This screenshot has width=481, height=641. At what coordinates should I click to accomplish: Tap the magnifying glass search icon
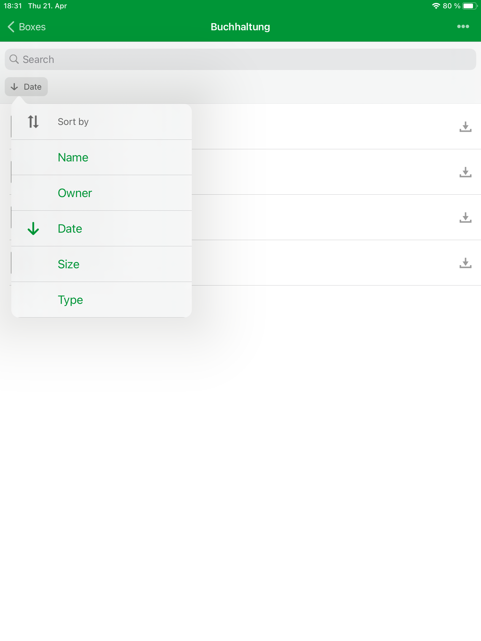click(14, 59)
